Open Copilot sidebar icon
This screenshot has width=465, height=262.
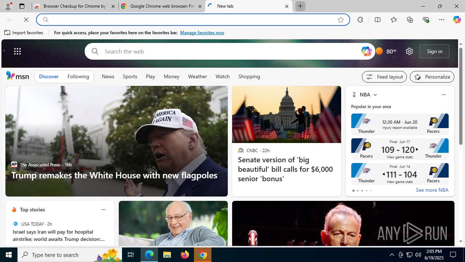(457, 20)
